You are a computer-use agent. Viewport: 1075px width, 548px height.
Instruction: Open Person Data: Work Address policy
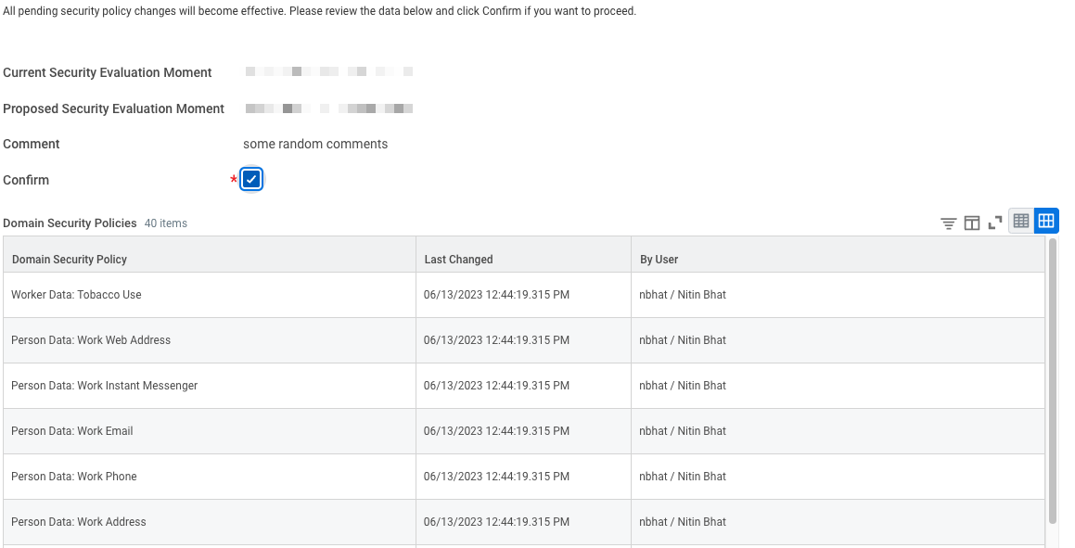pyautogui.click(x=79, y=522)
